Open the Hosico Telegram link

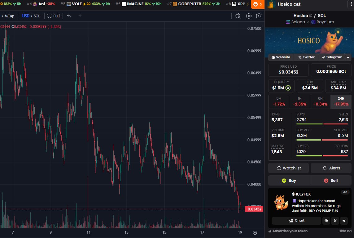pyautogui.click(x=332, y=57)
